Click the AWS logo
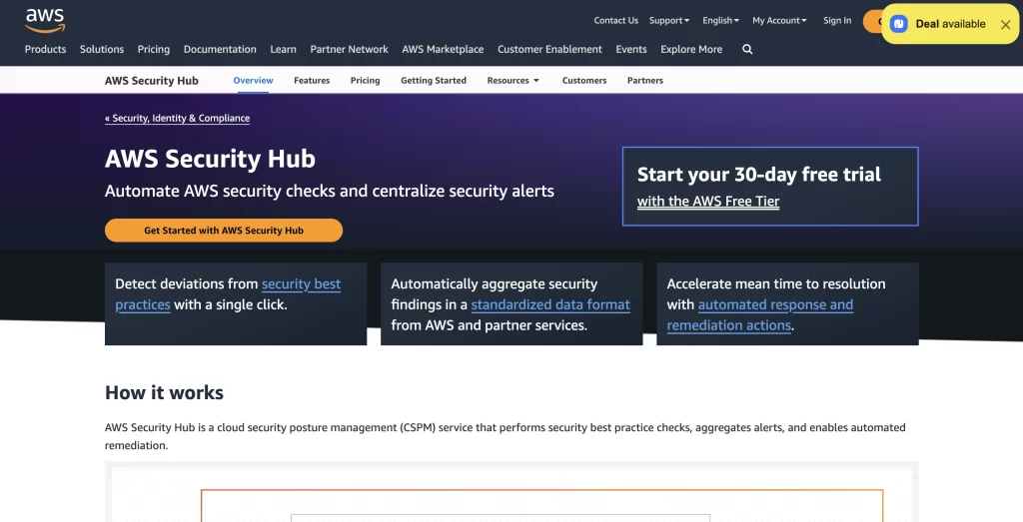The image size is (1023, 522). tap(45, 20)
